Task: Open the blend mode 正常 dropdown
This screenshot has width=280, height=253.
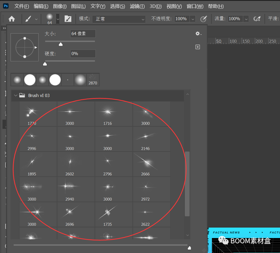Action: point(119,19)
